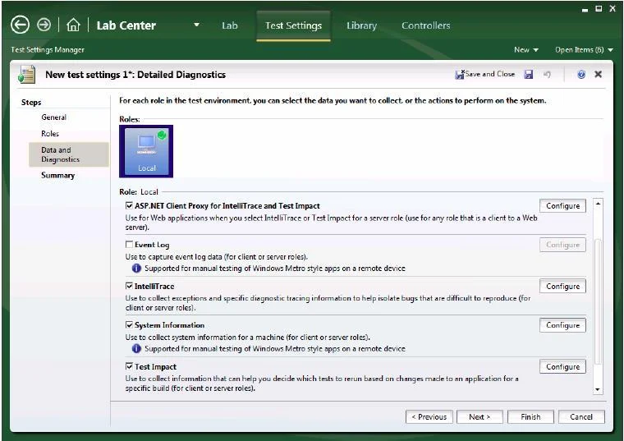The image size is (624, 441).
Task: Enable the Event Log checkbox
Action: point(129,245)
